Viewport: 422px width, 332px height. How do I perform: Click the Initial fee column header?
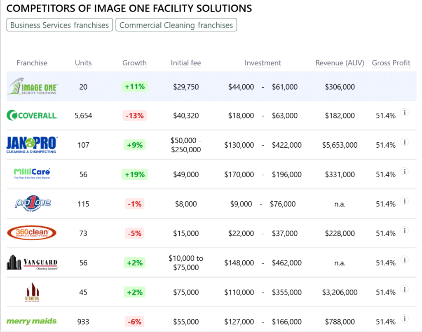(x=186, y=63)
